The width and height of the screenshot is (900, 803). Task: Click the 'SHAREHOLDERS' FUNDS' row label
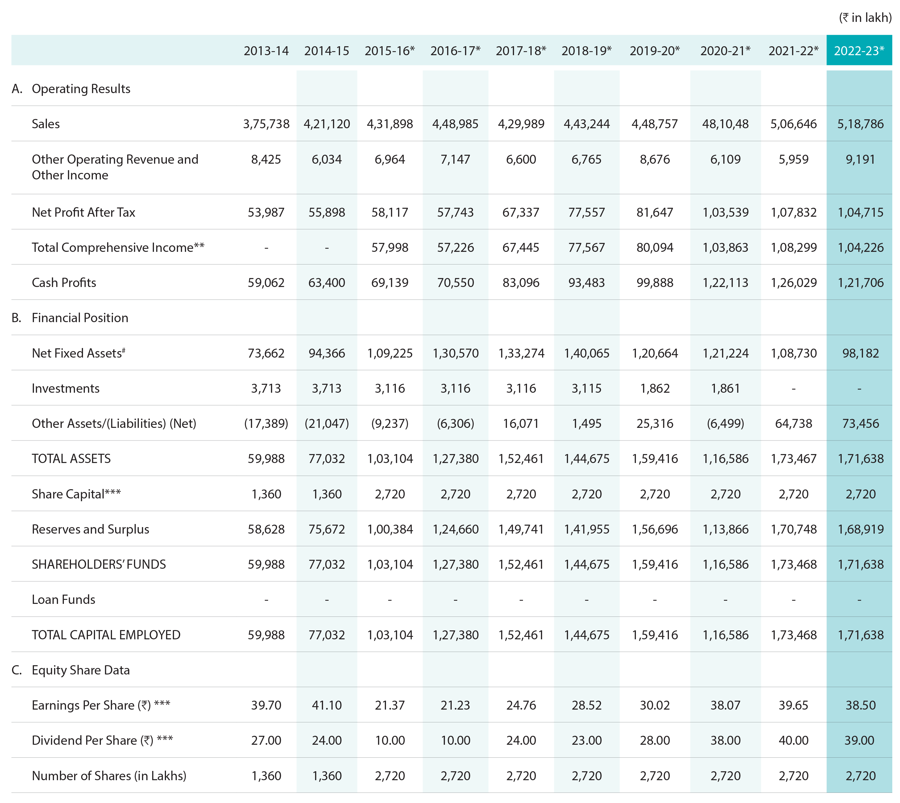pos(99,564)
